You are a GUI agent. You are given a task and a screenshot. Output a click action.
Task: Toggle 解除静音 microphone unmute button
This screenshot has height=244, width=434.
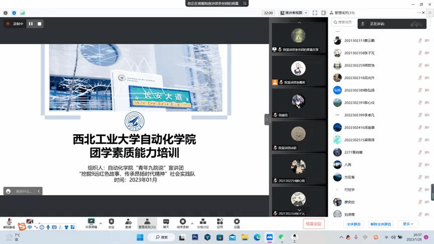tap(9, 222)
